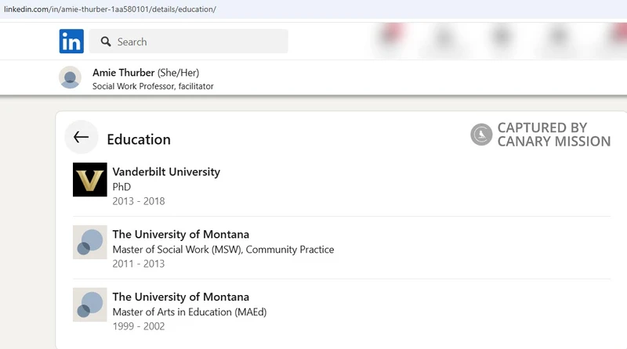This screenshot has height=349, width=627.
Task: Select the PhD degree text
Action: pos(121,187)
